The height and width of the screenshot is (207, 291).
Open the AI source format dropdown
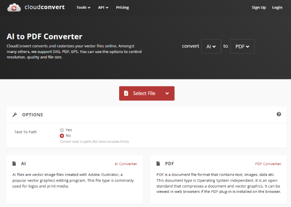coord(211,46)
